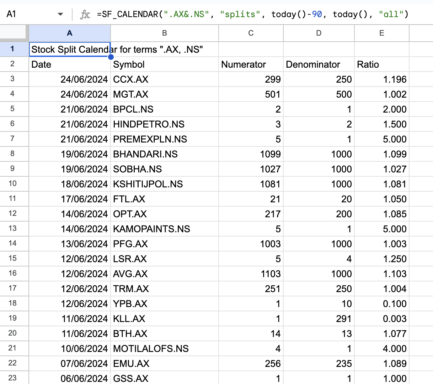433x384 pixels.
Task: Click date 06/06/2024 in GSS.AX row
Action: [70, 378]
